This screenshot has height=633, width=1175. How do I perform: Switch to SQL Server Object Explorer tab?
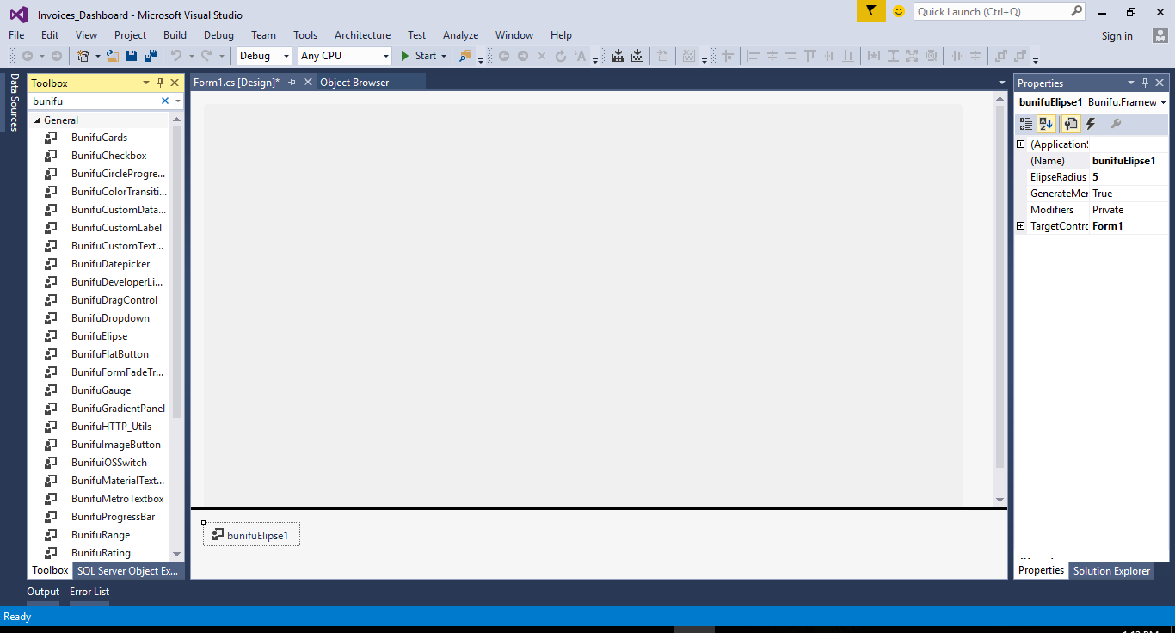tap(127, 571)
